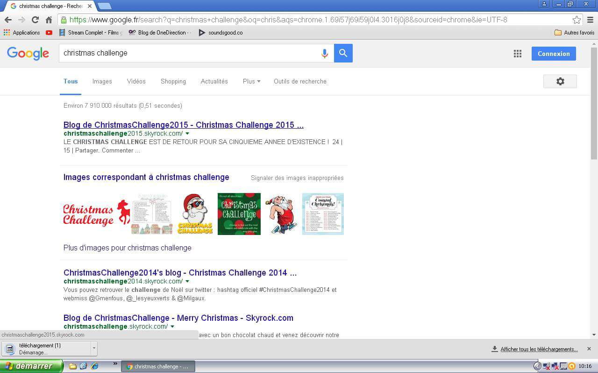Expand the Quick Launch overflow chevron

click(115, 364)
